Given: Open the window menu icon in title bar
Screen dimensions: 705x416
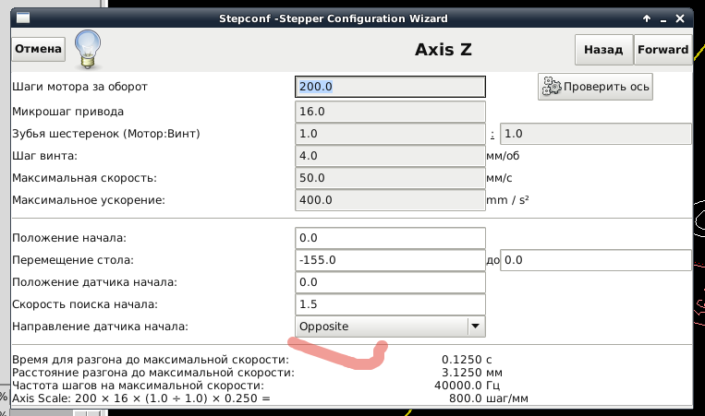Looking at the screenshot, I should click(x=23, y=18).
